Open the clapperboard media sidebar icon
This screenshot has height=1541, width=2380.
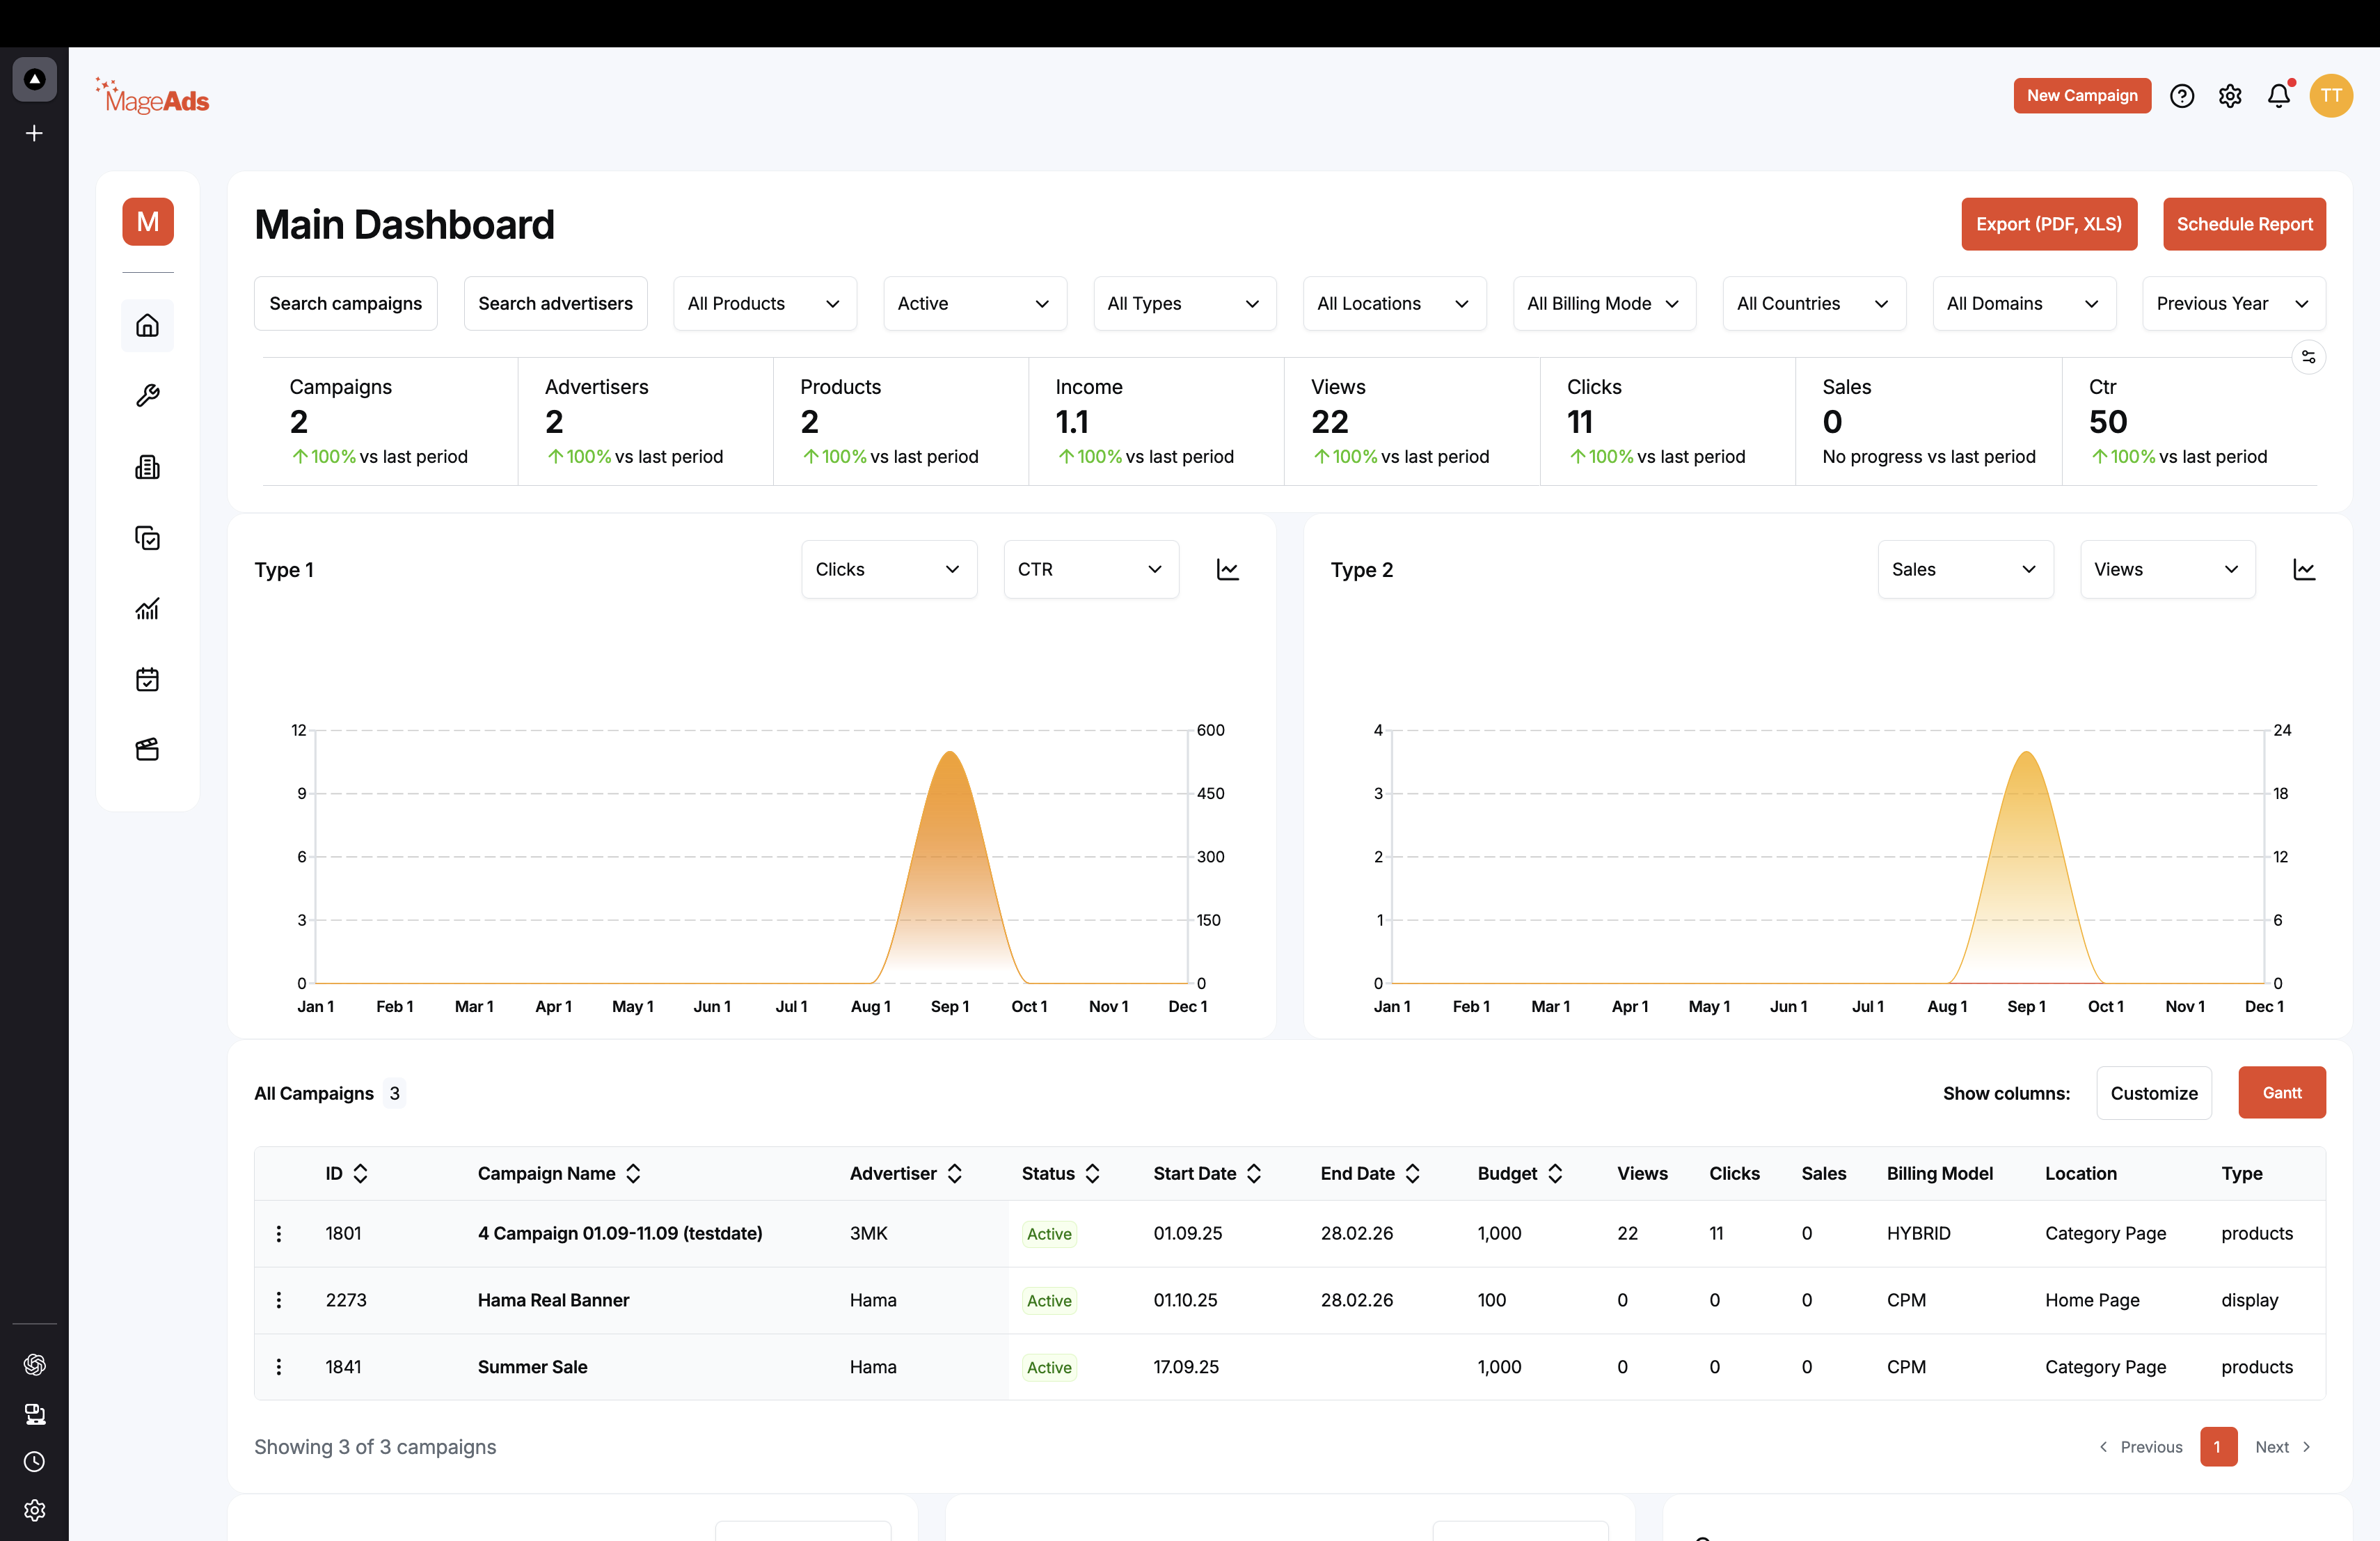coord(147,750)
